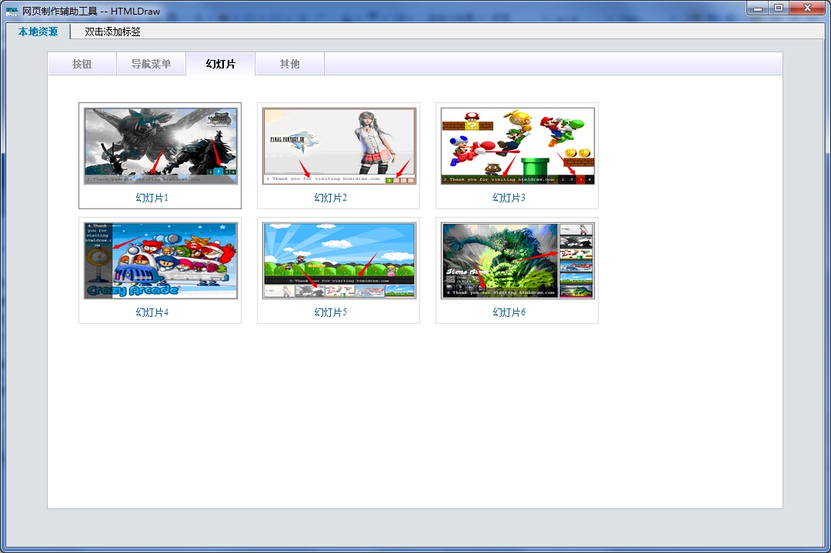
Task: Click the 幻灯片3 text label
Action: click(509, 198)
